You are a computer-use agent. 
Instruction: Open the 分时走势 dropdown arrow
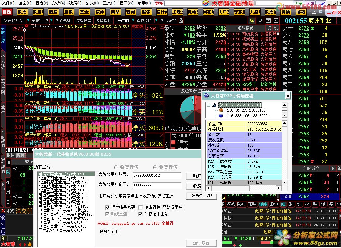51,21
